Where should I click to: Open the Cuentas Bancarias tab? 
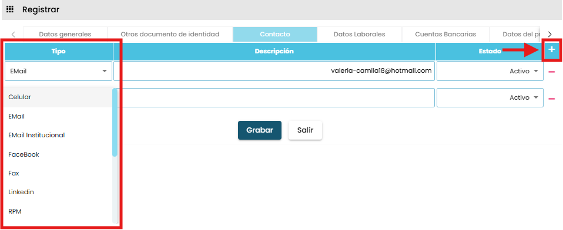(445, 35)
